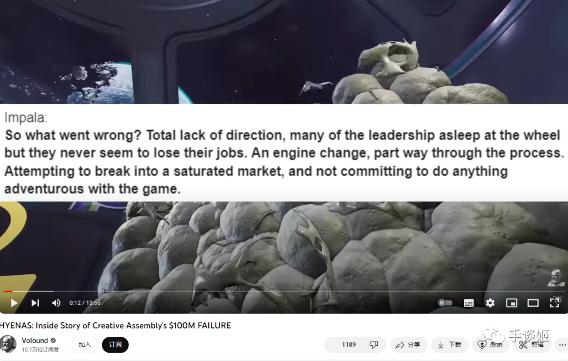
Task: Seek along the video progress bar
Action: 284,291
